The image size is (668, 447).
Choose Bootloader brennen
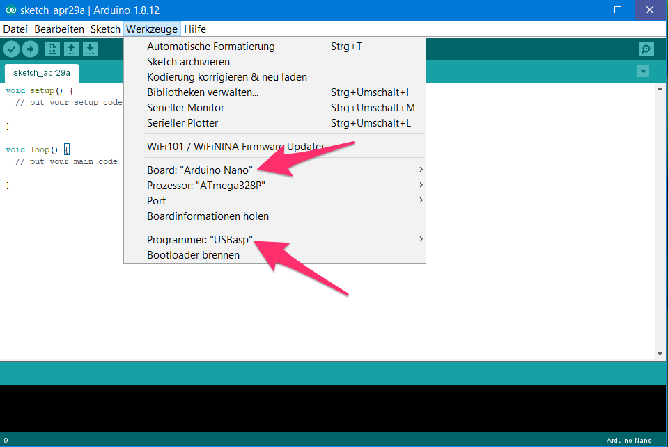pos(274,255)
